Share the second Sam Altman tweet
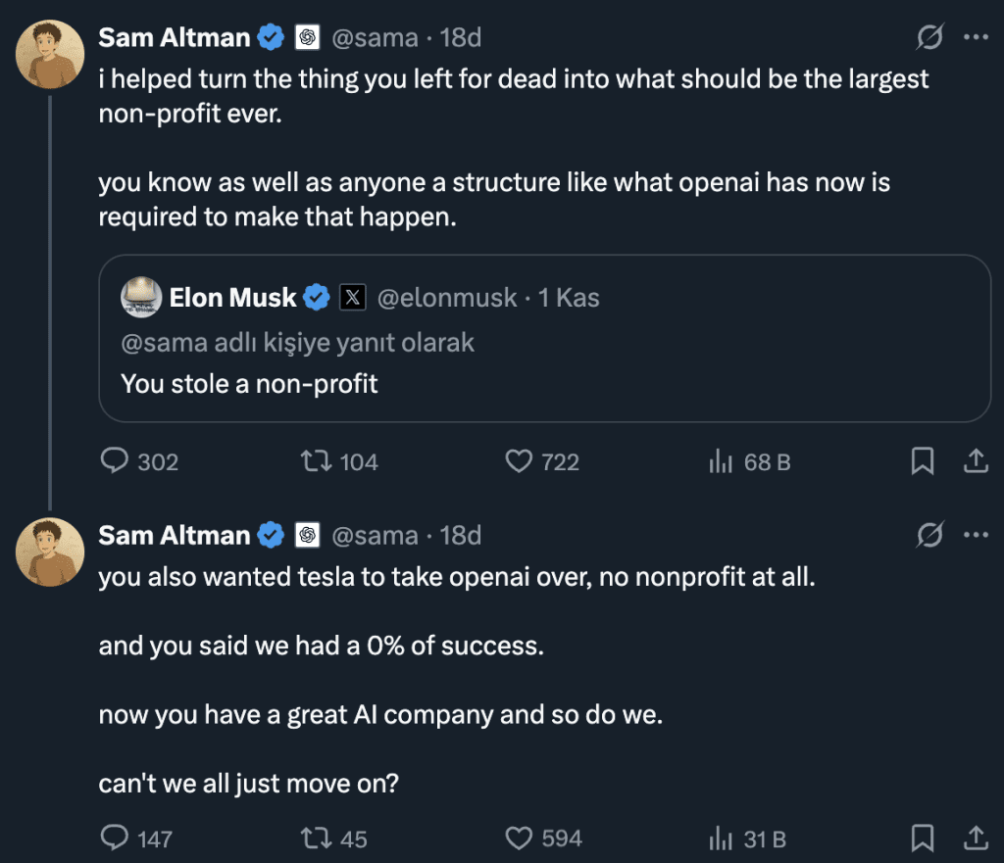 tap(977, 839)
